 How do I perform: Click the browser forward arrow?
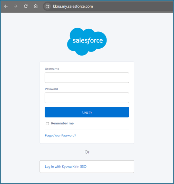click(16, 6)
